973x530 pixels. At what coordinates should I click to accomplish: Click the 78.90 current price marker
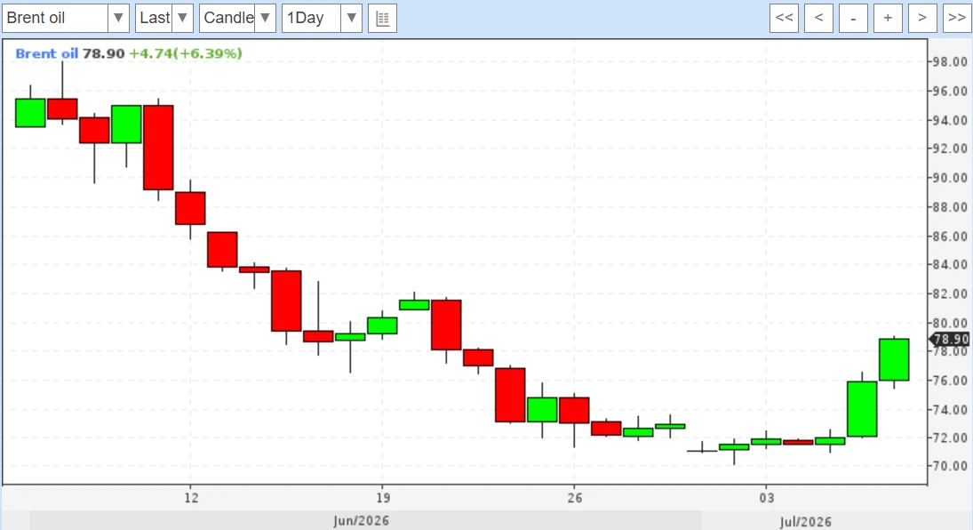pyautogui.click(x=950, y=339)
